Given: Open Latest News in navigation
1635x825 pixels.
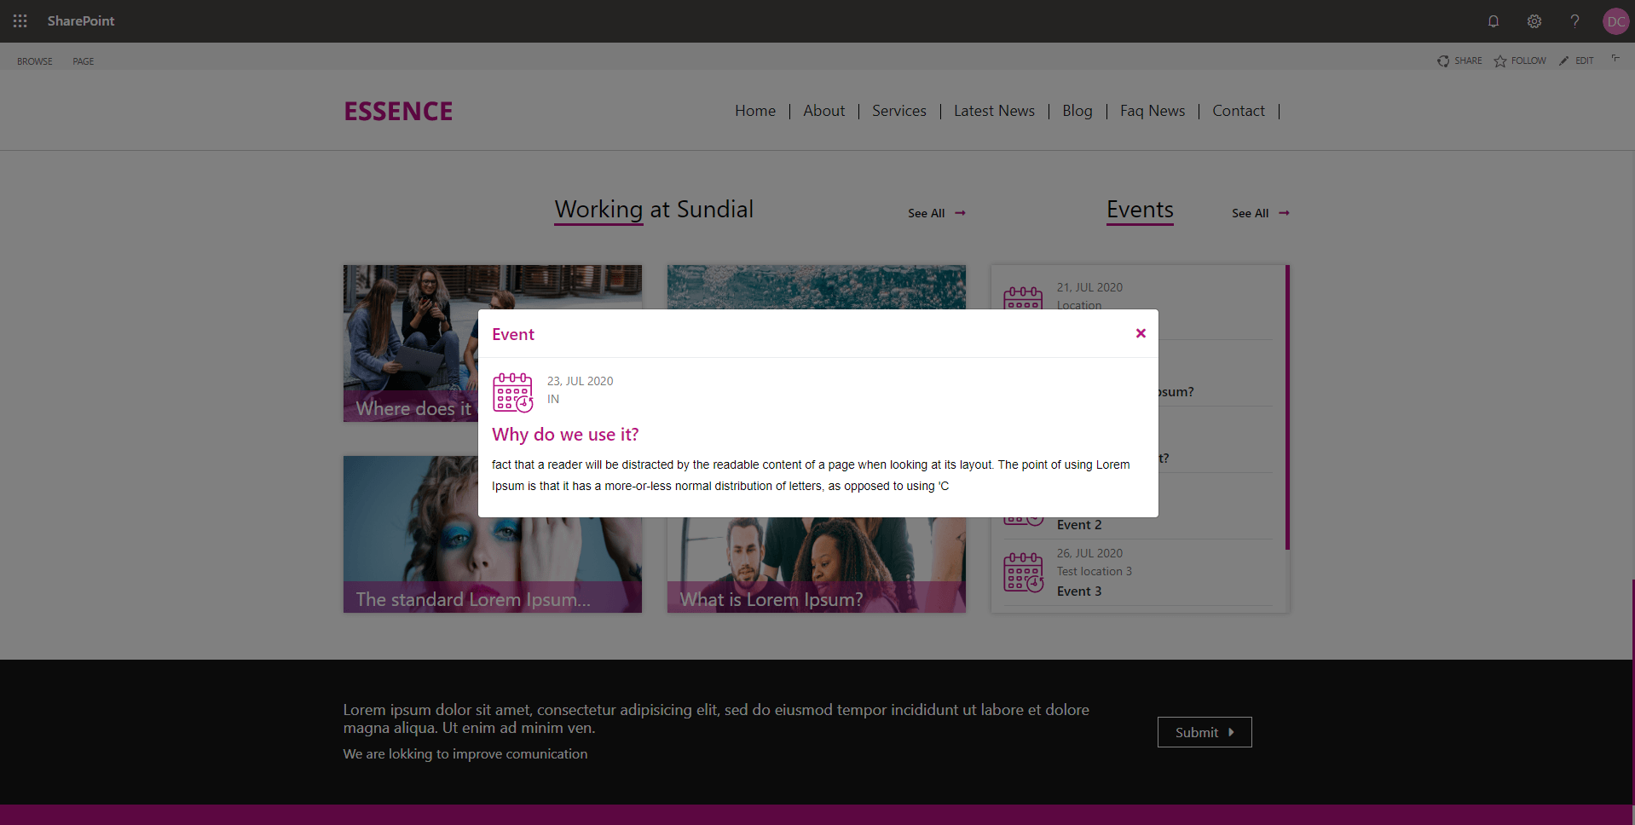Looking at the screenshot, I should tap(994, 111).
